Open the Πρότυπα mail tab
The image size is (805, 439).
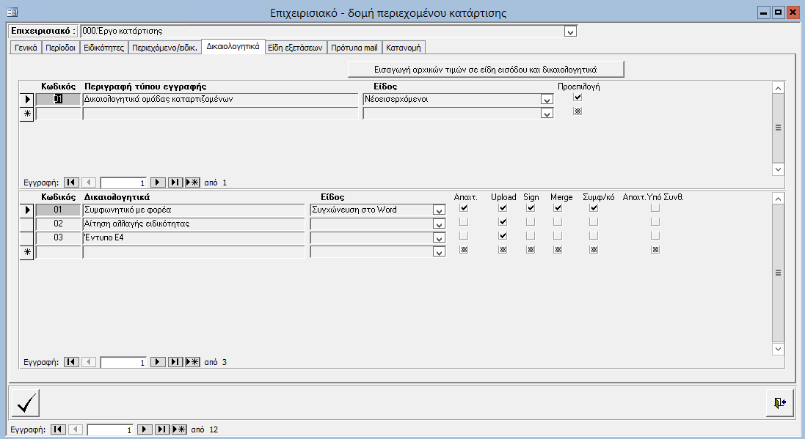[x=354, y=48]
